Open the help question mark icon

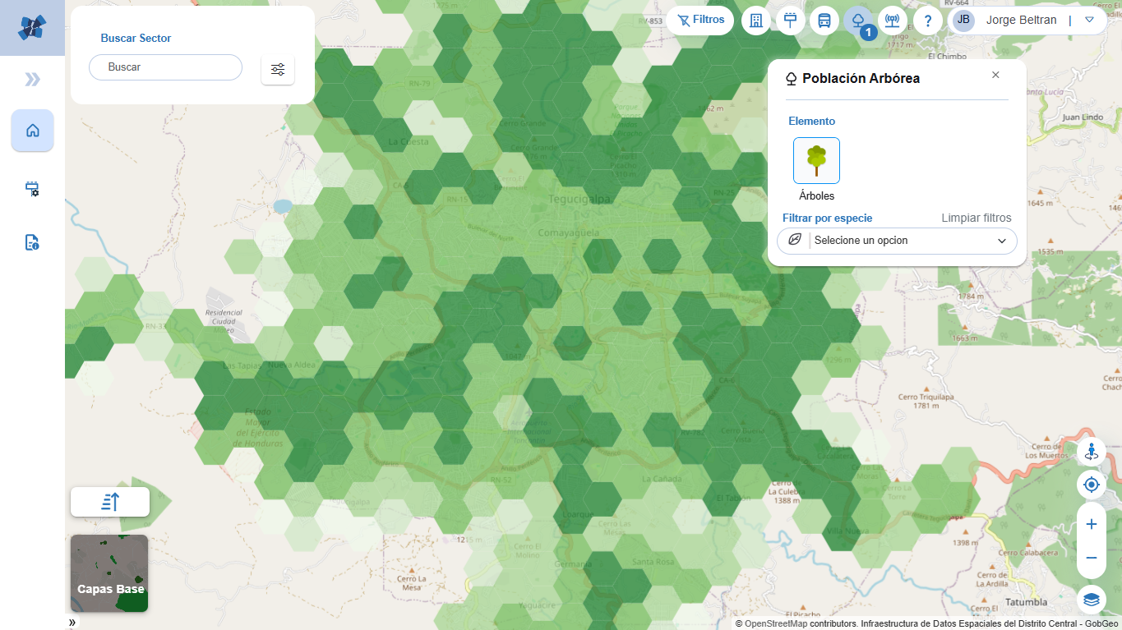[x=928, y=21]
